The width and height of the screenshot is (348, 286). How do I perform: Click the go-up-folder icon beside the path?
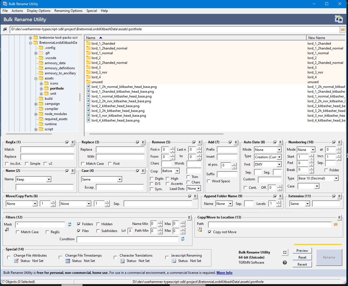[x=5, y=29]
